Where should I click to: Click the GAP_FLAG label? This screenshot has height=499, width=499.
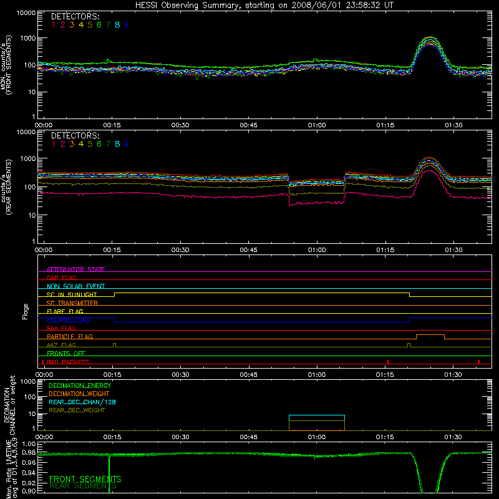point(61,278)
